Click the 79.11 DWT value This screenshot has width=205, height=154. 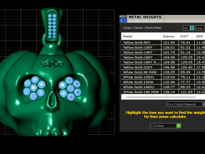coord(185,77)
